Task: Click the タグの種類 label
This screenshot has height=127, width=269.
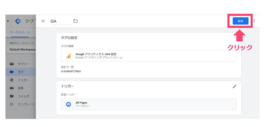Action: pyautogui.click(x=67, y=46)
